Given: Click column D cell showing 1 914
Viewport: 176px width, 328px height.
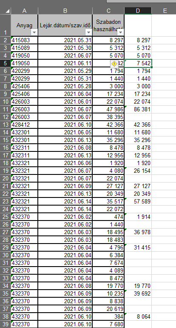Looking at the screenshot, I should [x=138, y=217].
